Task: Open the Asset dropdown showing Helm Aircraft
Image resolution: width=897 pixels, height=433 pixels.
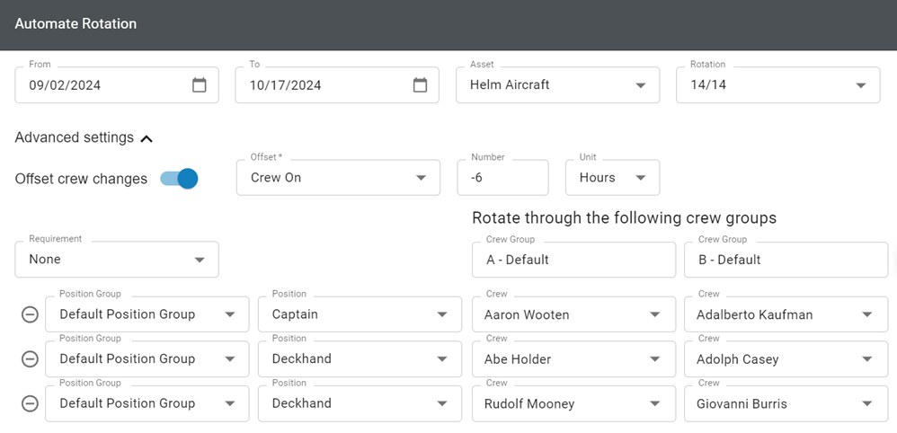Action: pyautogui.click(x=558, y=85)
